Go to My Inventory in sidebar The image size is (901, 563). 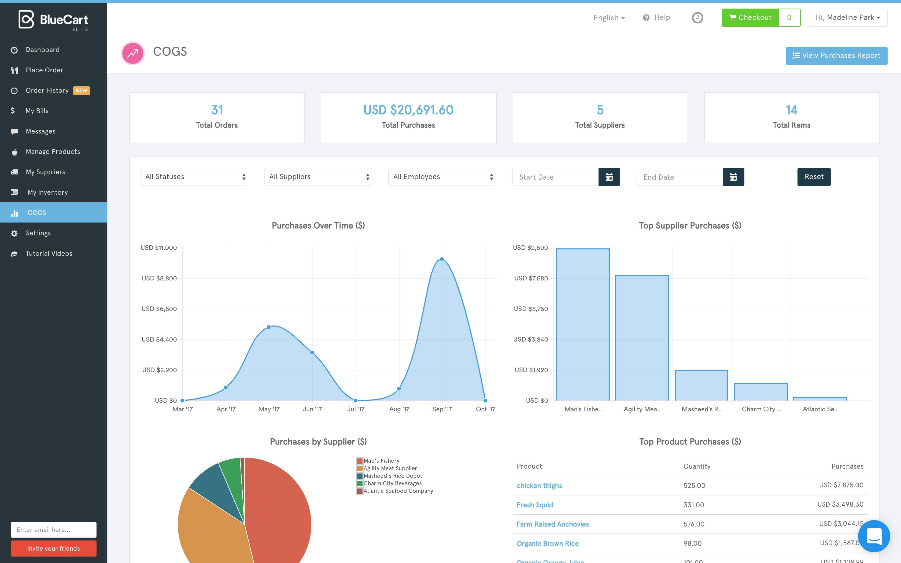tap(48, 192)
